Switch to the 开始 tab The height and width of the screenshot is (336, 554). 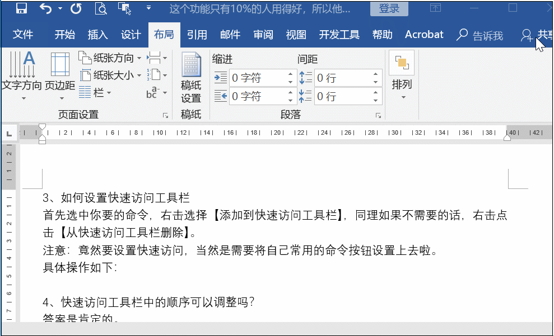pyautogui.click(x=64, y=35)
